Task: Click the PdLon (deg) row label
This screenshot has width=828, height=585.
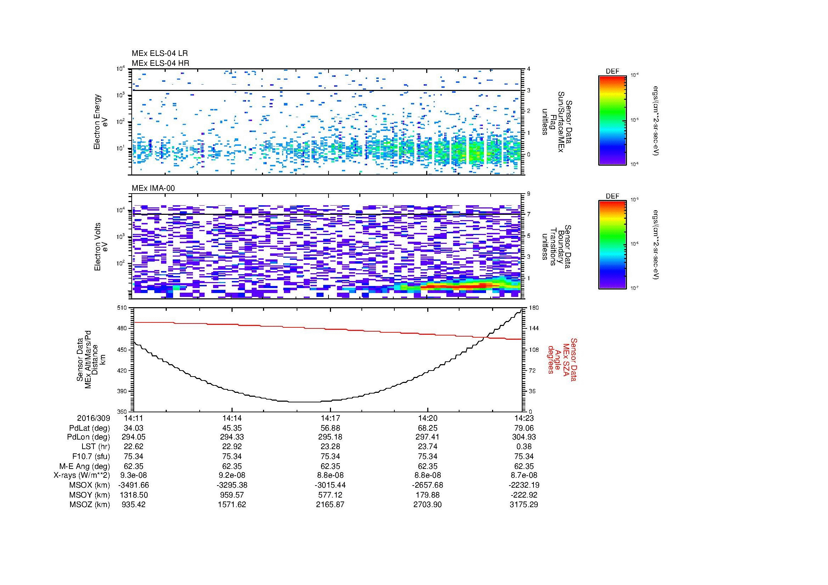Action: tap(89, 437)
